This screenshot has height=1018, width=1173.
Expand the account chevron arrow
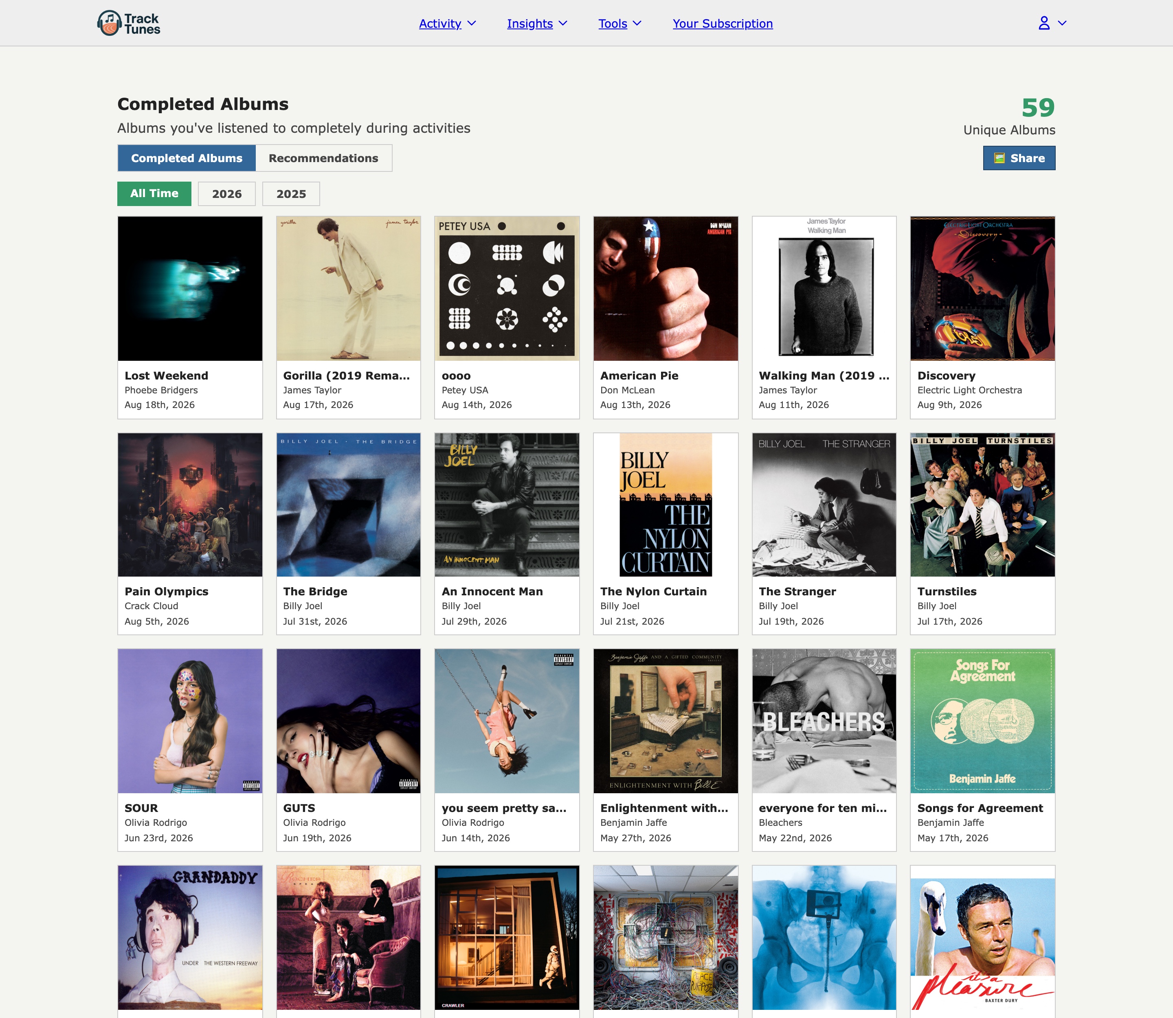click(1062, 23)
